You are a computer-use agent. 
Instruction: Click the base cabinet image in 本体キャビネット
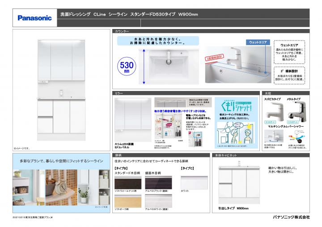coord(239,183)
